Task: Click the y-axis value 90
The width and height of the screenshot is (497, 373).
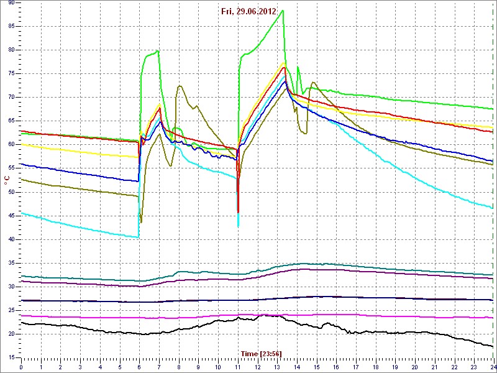Action: [x=11, y=3]
